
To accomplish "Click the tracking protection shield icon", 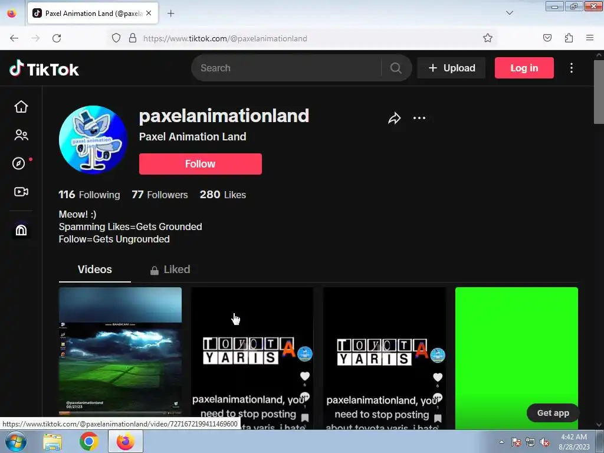I will [116, 38].
